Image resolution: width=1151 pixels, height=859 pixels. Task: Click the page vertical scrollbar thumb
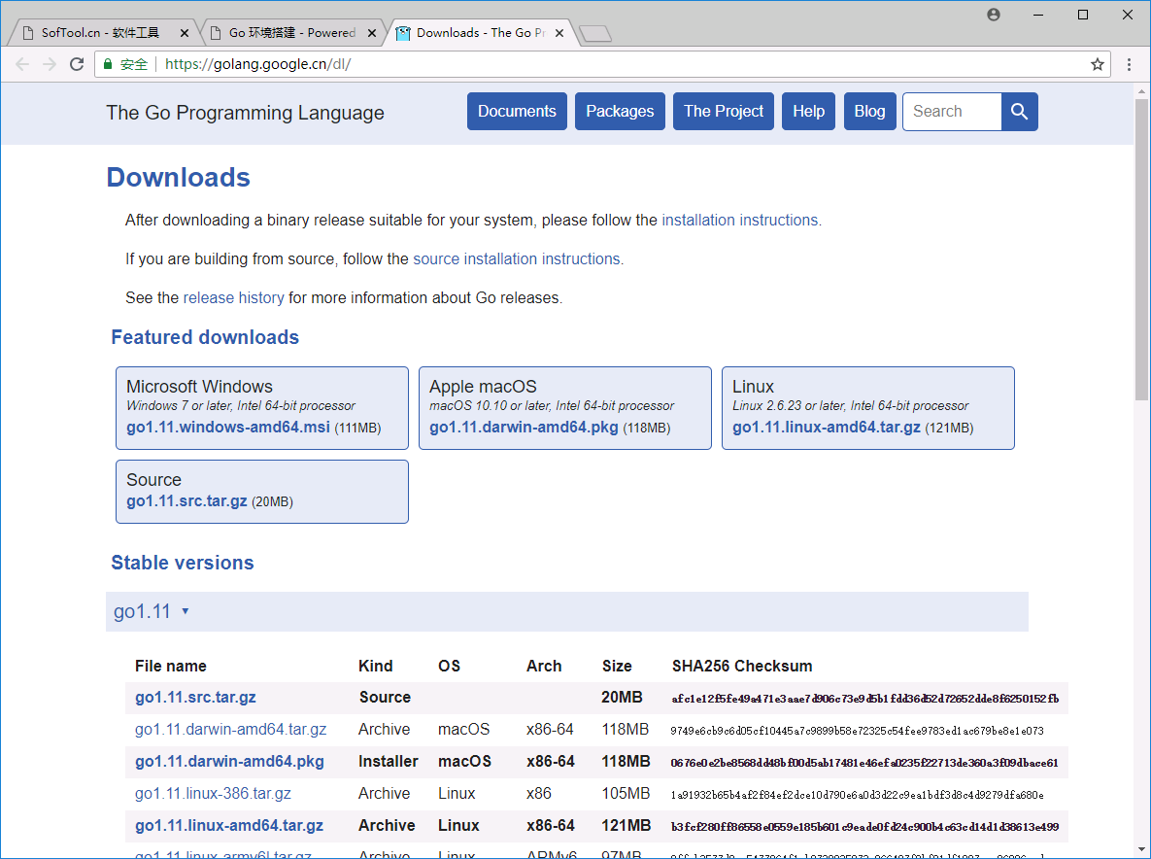point(1141,250)
